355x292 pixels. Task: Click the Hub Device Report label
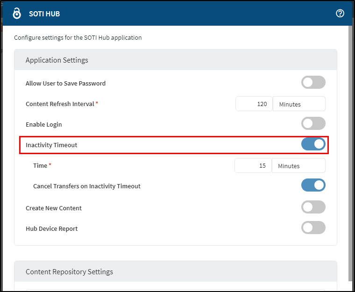(x=52, y=229)
